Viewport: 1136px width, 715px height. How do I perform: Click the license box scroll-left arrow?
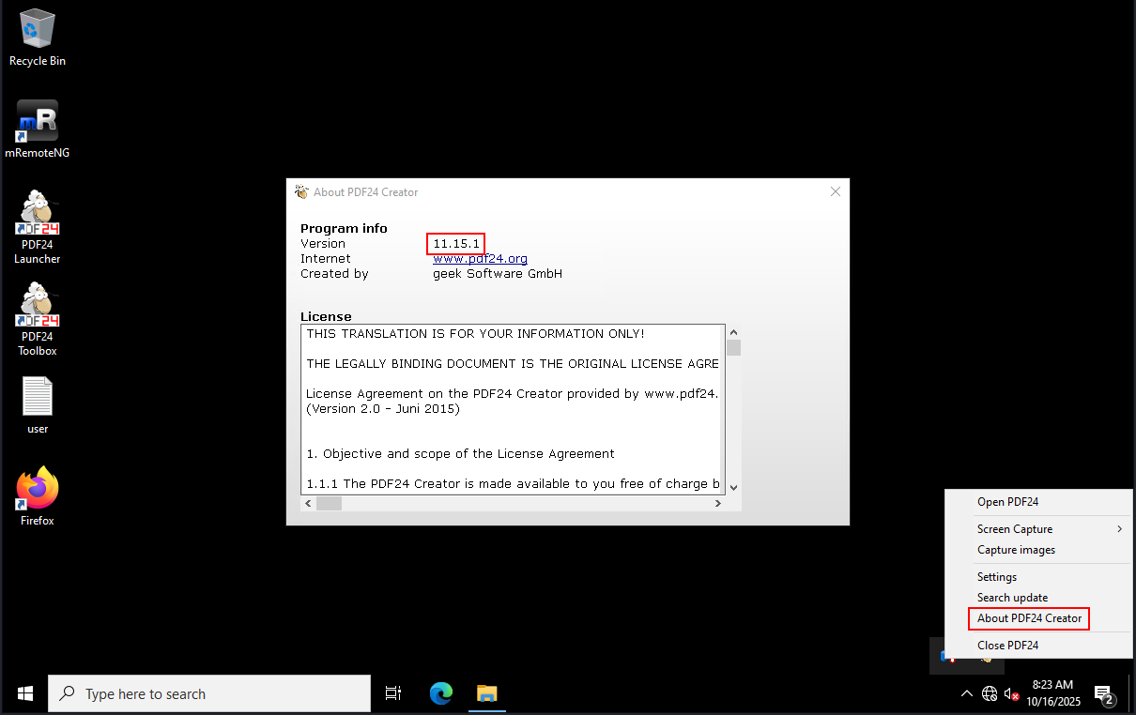click(309, 503)
